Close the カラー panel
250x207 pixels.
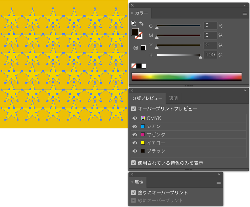tap(132, 5)
